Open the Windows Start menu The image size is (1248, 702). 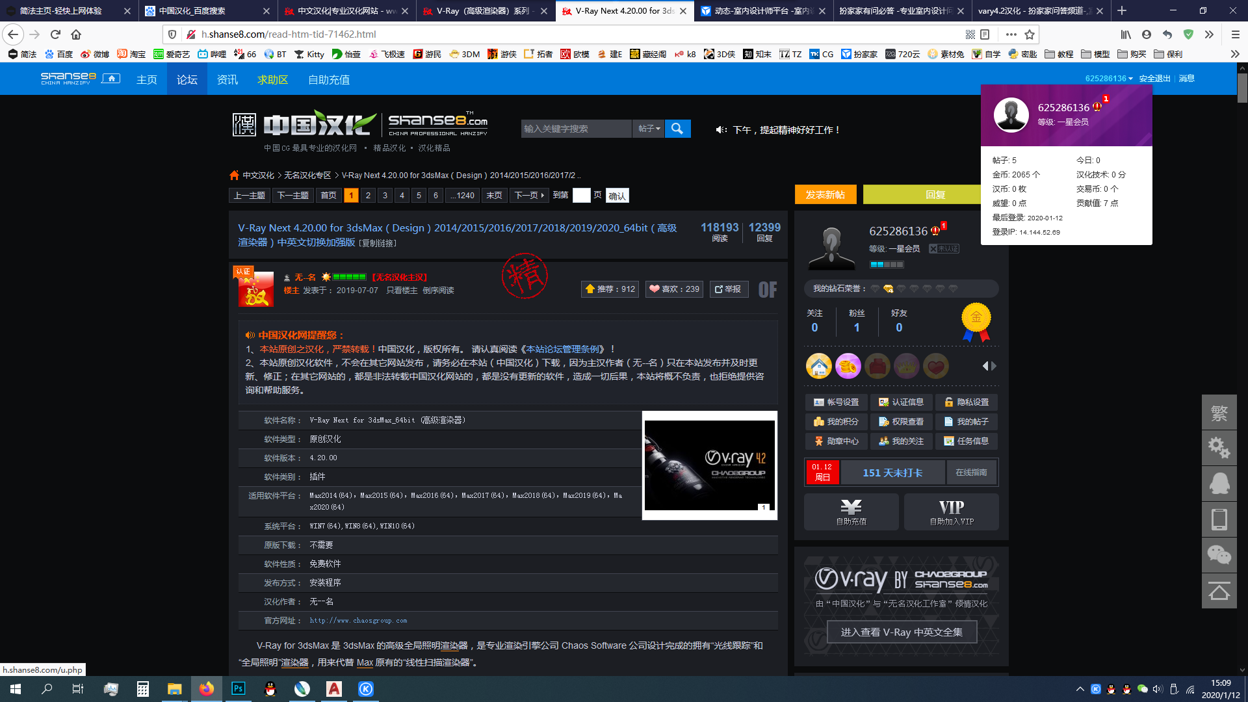point(16,689)
